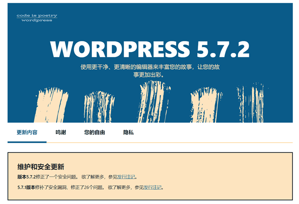Click the code is poetry wordpress logo
The width and height of the screenshot is (299, 204).
37,18
